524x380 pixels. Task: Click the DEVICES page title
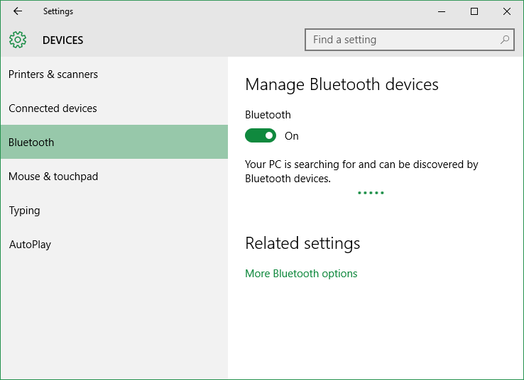tap(62, 40)
